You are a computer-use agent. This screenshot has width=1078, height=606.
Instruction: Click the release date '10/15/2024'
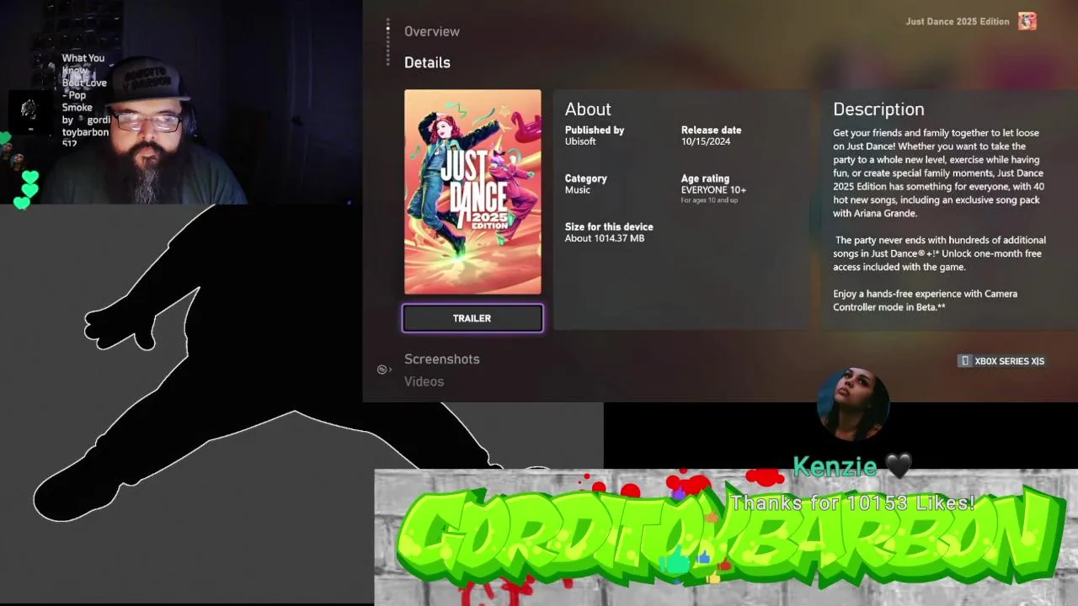coord(706,141)
